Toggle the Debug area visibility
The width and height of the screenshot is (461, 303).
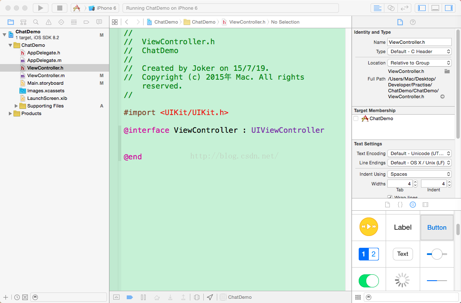pos(435,8)
